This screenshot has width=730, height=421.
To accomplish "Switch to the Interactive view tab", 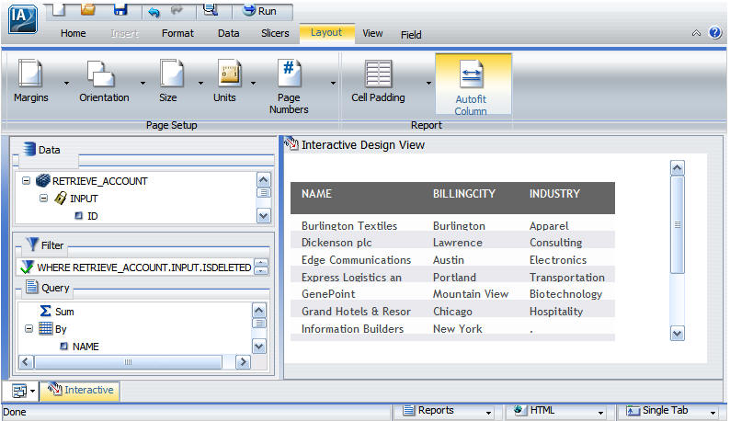I will click(80, 391).
